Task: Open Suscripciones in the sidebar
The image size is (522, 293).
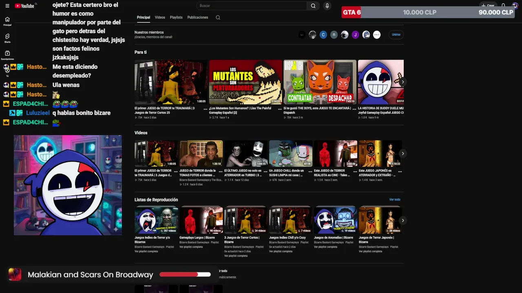Action: (7, 55)
